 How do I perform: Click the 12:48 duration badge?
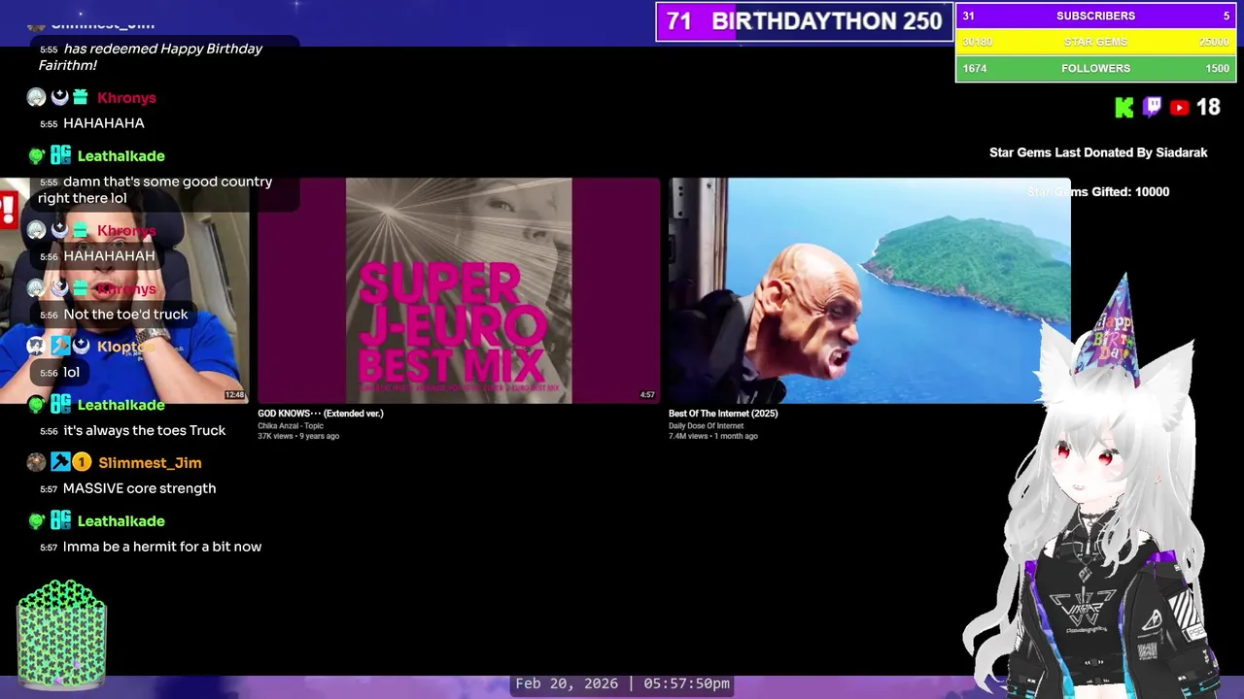click(235, 395)
